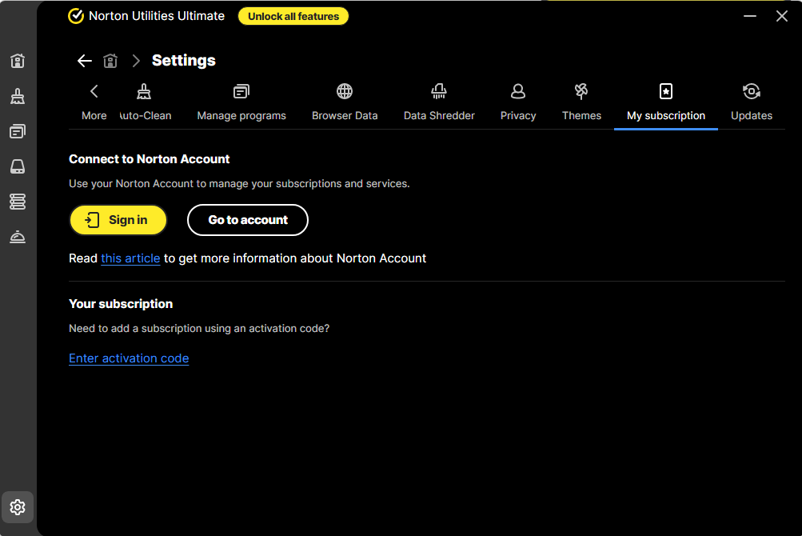Switch to the Auto-Clean tab
Image resolution: width=802 pixels, height=536 pixels.
(145, 102)
